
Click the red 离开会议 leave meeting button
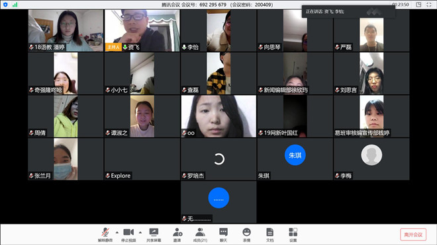413,234
